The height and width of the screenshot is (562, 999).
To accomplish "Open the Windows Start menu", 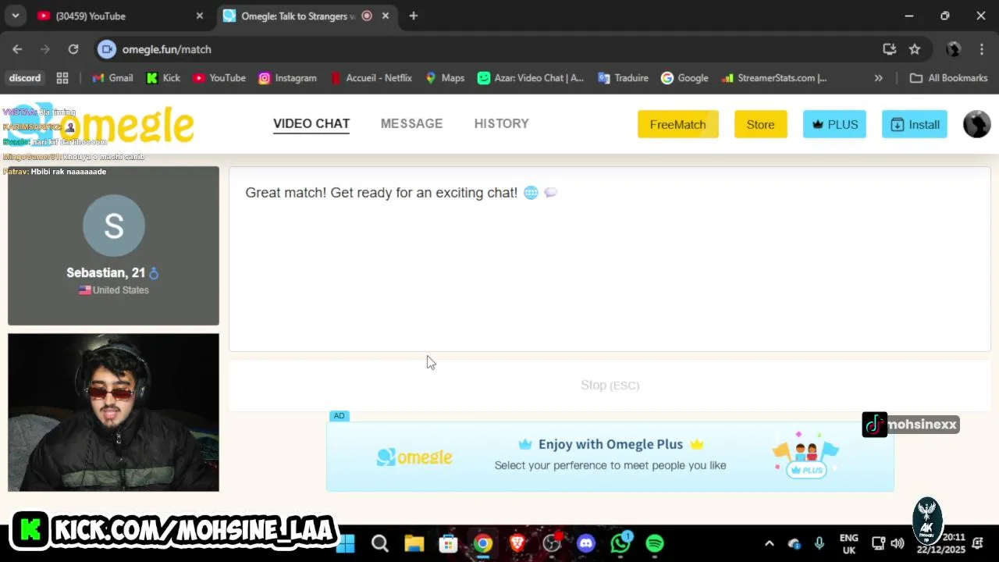I will pos(346,543).
